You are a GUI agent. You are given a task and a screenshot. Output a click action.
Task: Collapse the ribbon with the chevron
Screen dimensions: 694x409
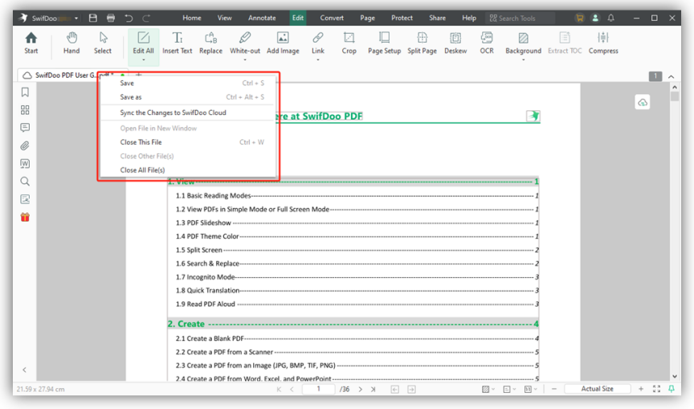[x=672, y=76]
